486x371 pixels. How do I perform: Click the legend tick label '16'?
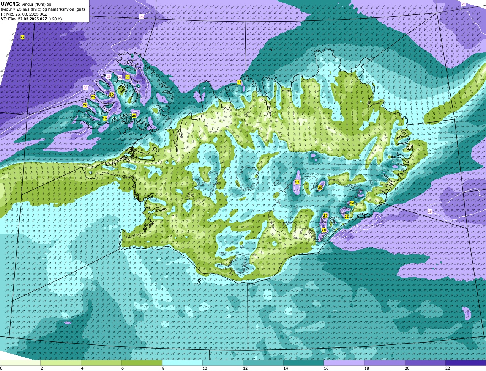click(x=326, y=368)
